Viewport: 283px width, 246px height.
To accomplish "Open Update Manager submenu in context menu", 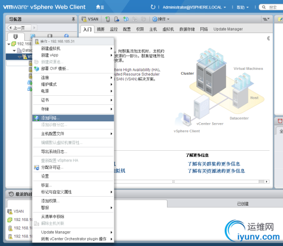I will point(73,232).
